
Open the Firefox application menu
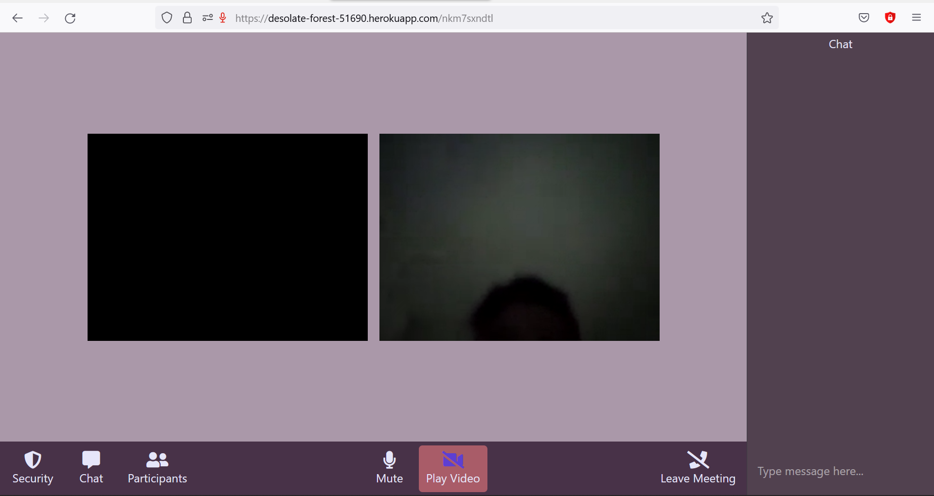coord(916,18)
